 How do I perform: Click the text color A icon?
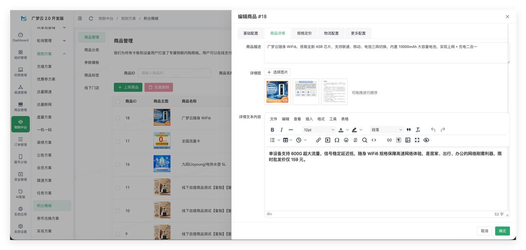pos(341,130)
